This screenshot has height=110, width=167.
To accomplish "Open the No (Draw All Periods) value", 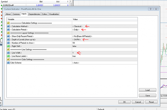I will click(82, 36).
